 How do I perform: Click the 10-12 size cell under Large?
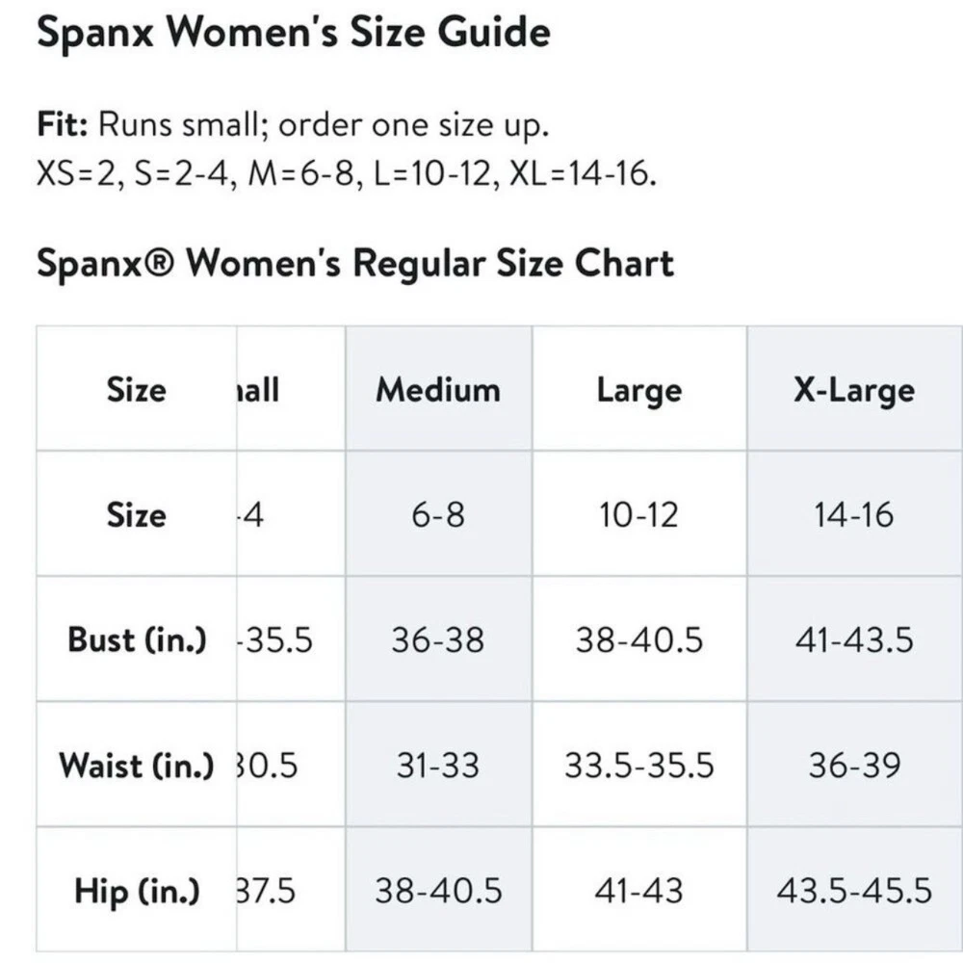638,515
